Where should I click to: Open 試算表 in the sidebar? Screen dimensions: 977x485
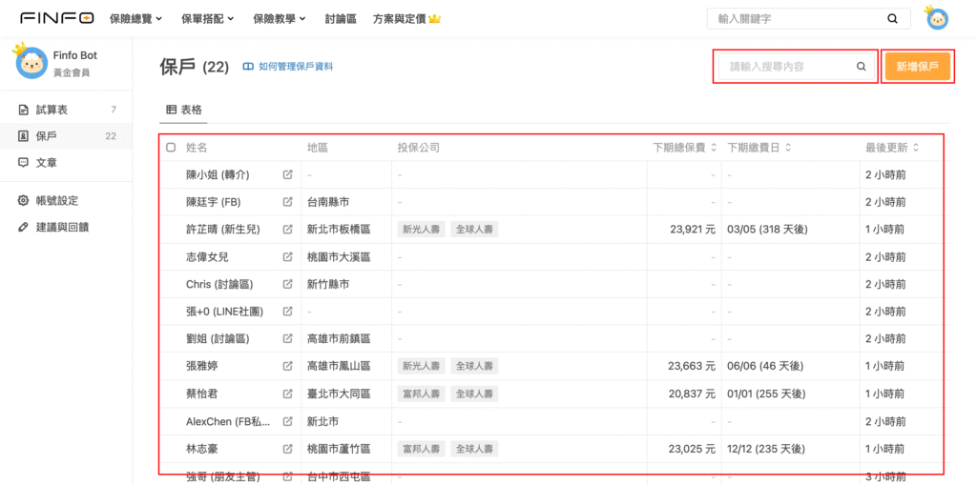52,110
